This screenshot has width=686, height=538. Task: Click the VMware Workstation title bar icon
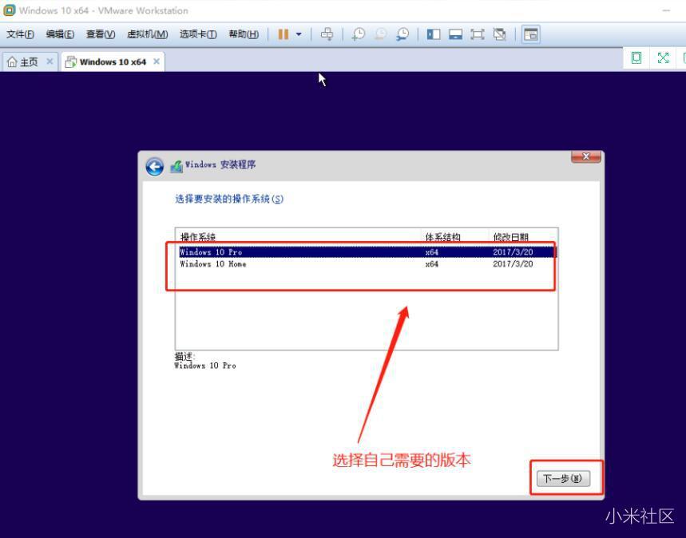coord(10,10)
